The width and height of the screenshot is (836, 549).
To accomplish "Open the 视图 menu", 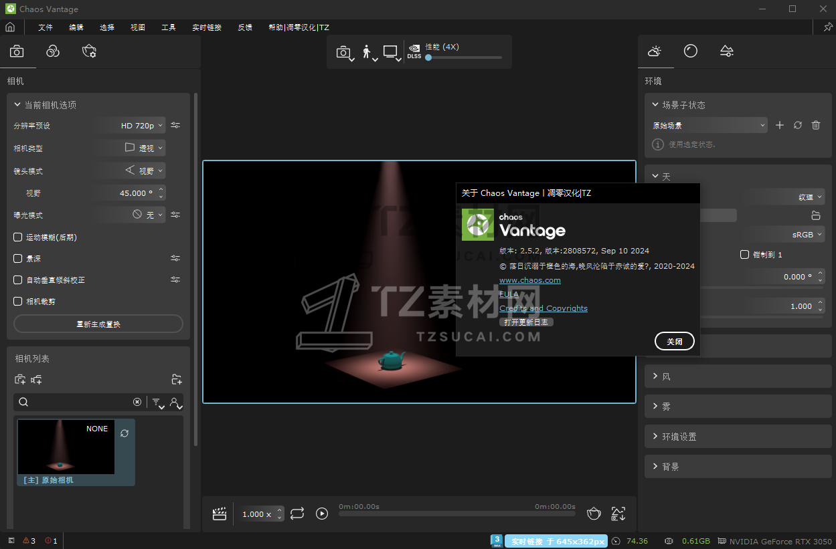I will (x=138, y=27).
